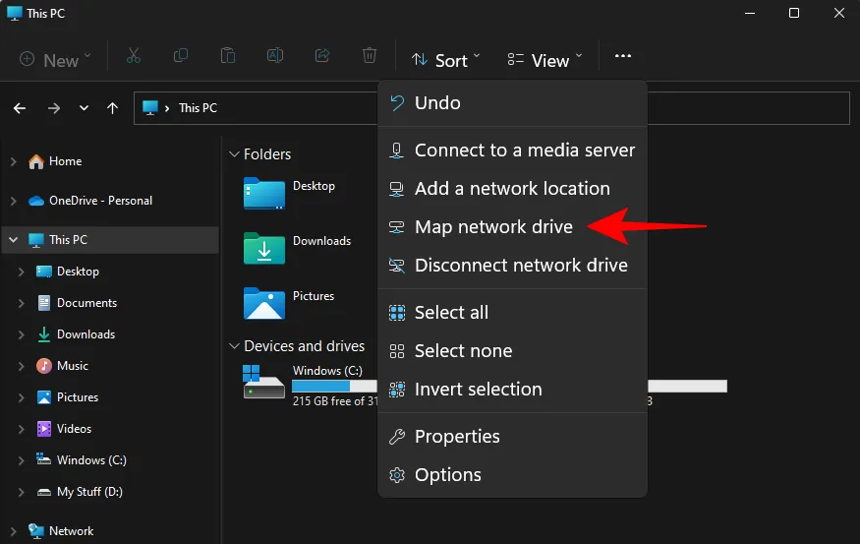Screen dimensions: 860x544
Task: Go back with the Back arrow
Action: 21,108
